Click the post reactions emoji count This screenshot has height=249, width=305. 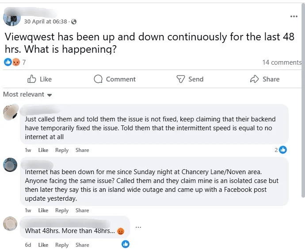click(x=15, y=62)
